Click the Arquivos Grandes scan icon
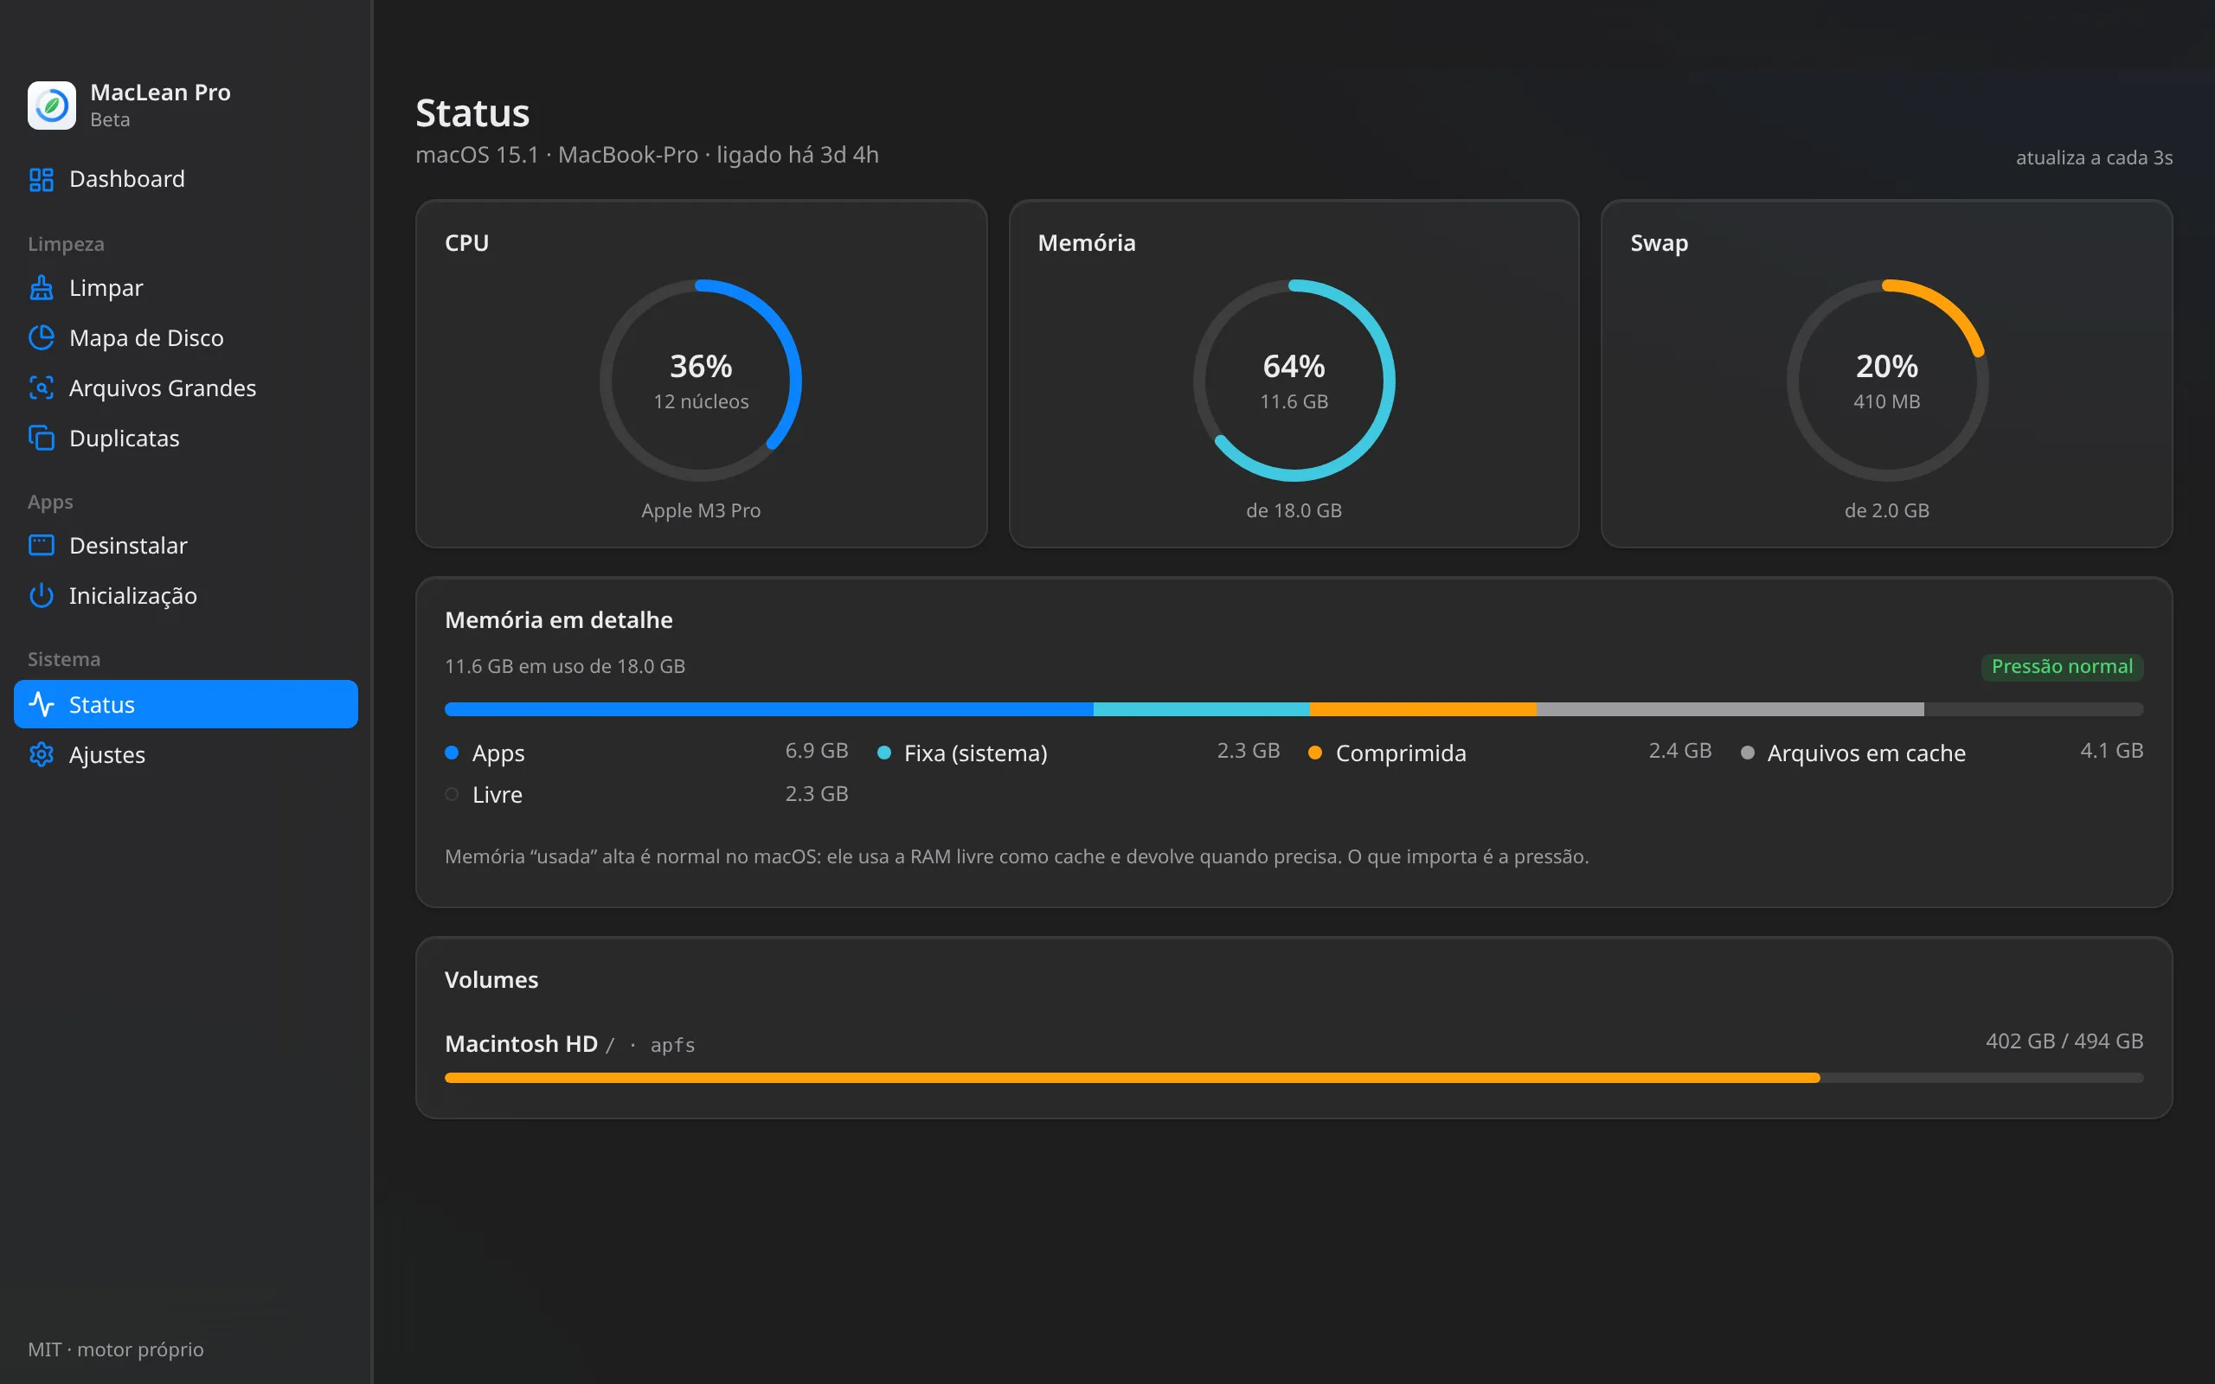Image resolution: width=2215 pixels, height=1384 pixels. pos(42,388)
